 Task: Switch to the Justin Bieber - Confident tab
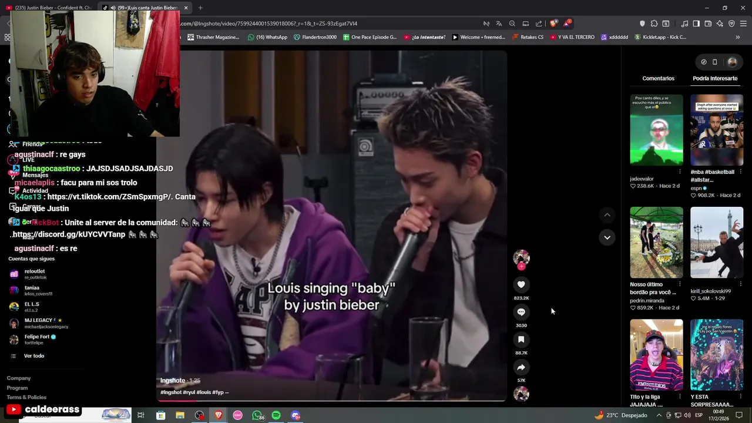pos(49,8)
